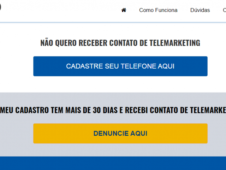Click the yellow DENUNCIE AQUI button
The width and height of the screenshot is (226, 170).
point(120,133)
